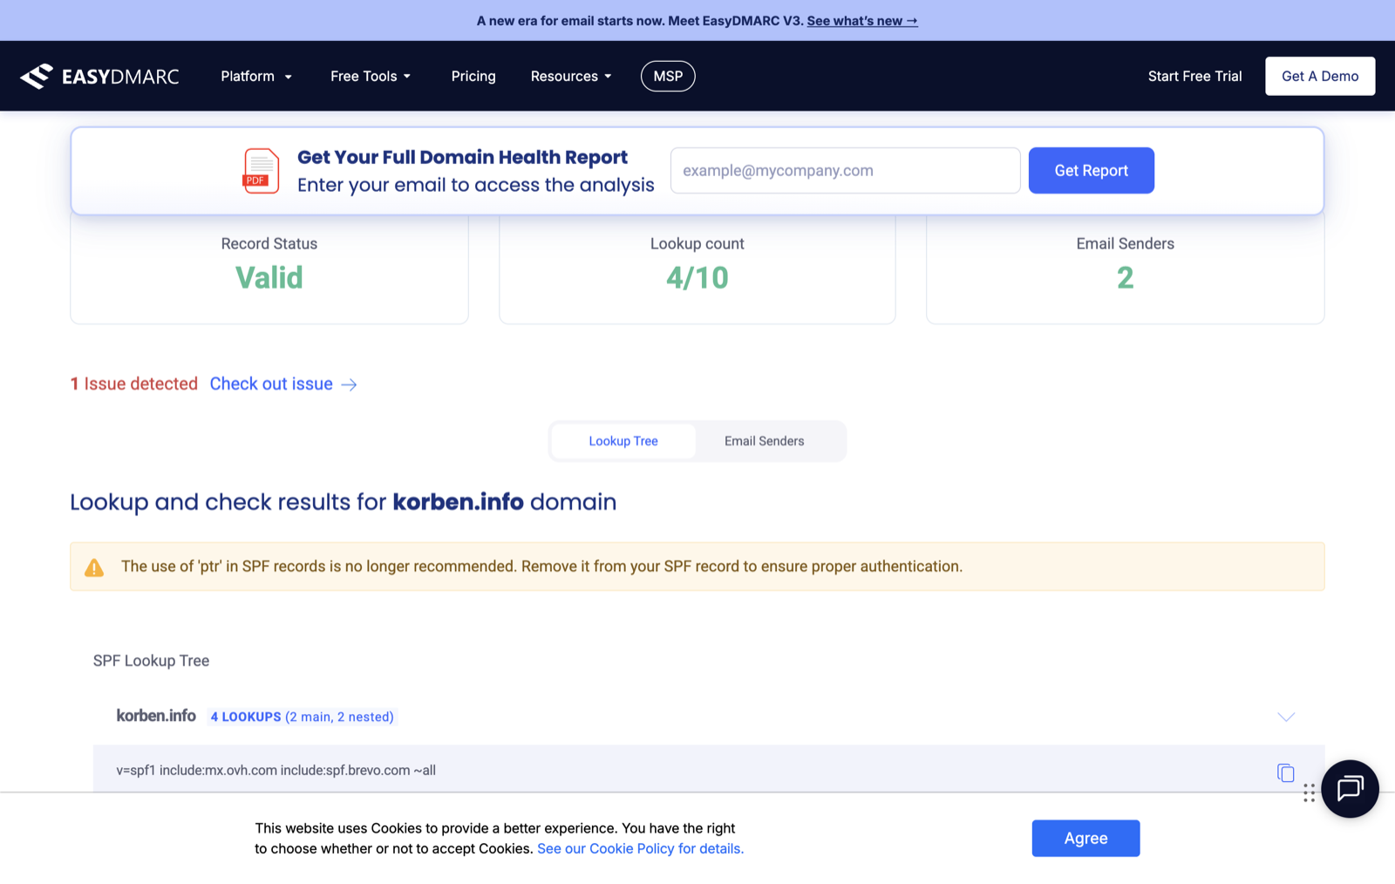The width and height of the screenshot is (1395, 884).
Task: Copy the SPF record with copy icon
Action: (x=1285, y=772)
